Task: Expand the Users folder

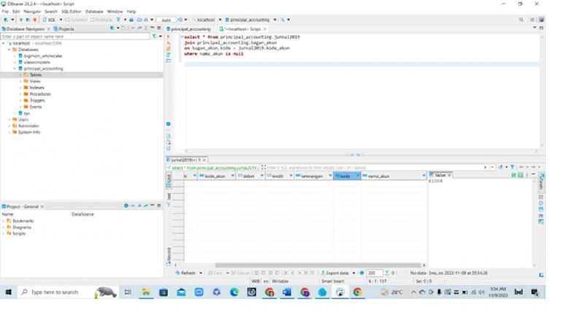Action: coord(9,120)
